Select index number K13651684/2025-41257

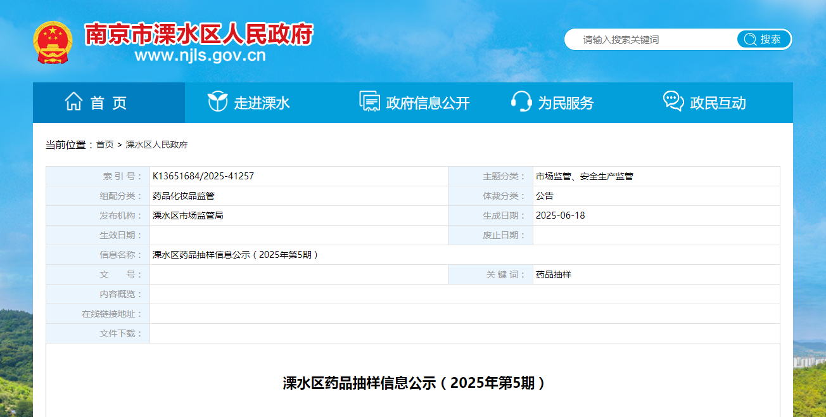(x=203, y=176)
